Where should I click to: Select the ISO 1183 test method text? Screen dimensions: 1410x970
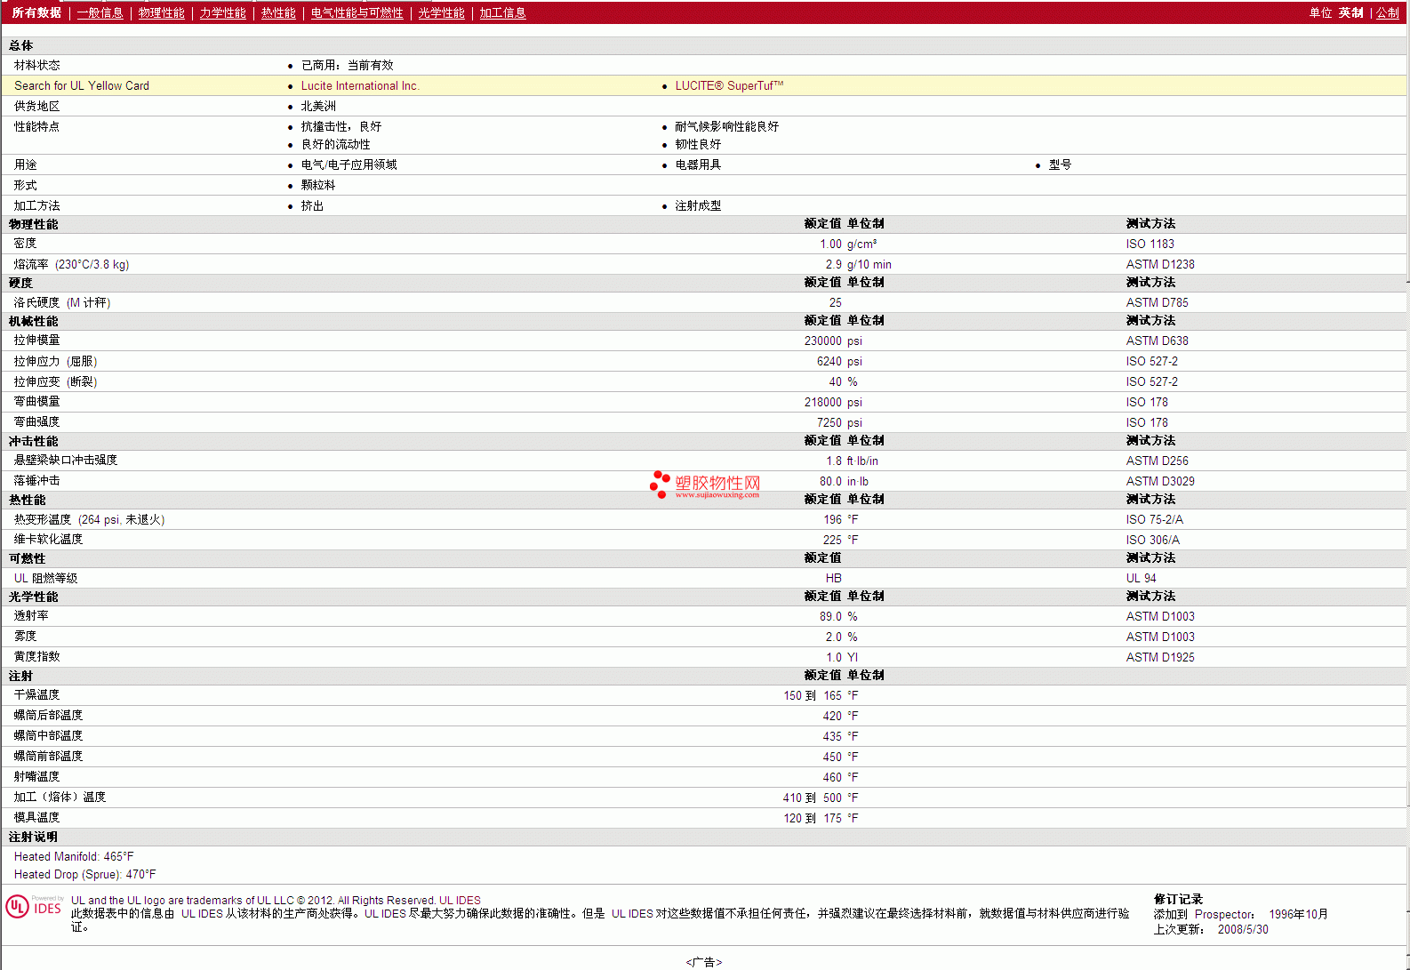click(x=1150, y=245)
